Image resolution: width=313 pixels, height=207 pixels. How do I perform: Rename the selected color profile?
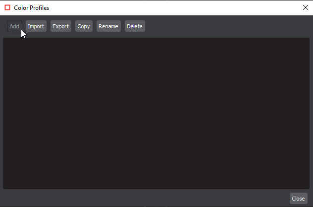[x=108, y=26]
